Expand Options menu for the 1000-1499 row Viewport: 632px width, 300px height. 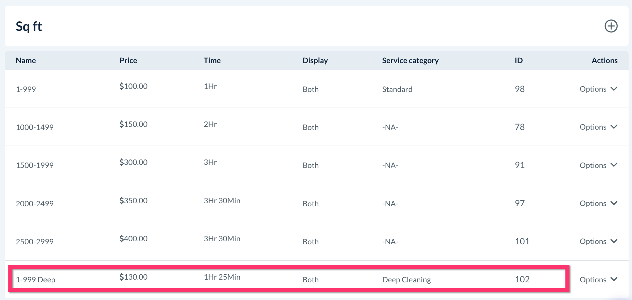point(598,127)
